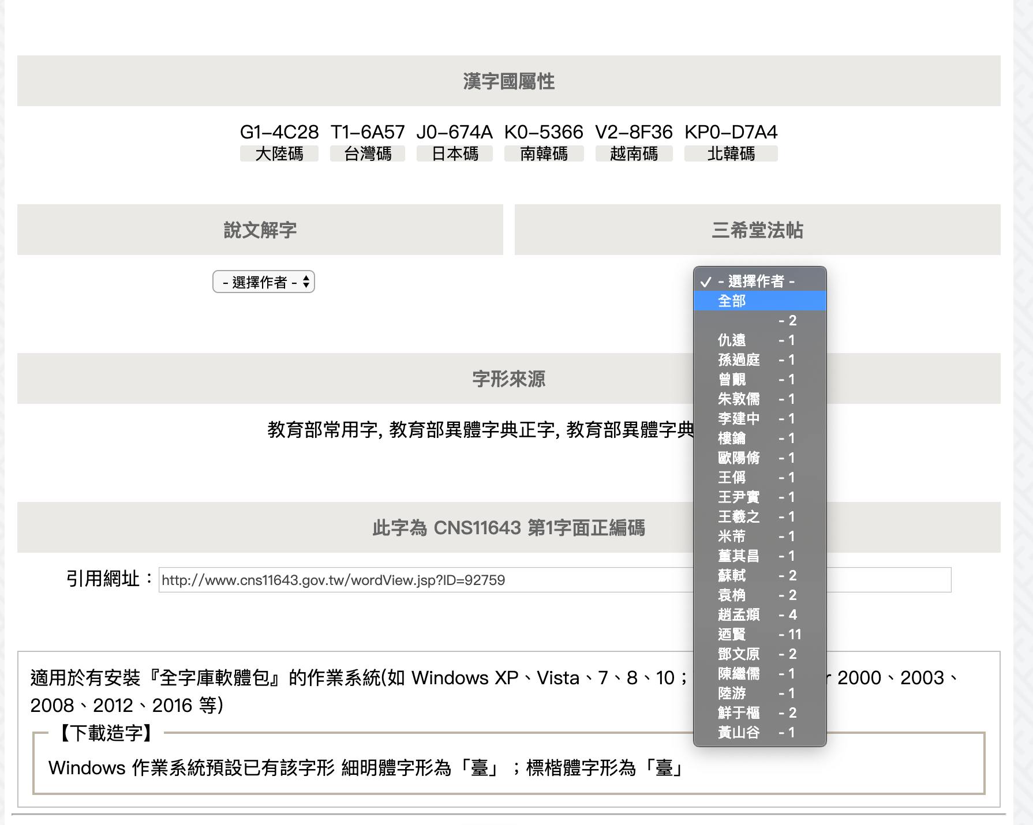Image resolution: width=1033 pixels, height=825 pixels.
Task: Click the checked - 選擇作者 - entry
Action: point(755,282)
